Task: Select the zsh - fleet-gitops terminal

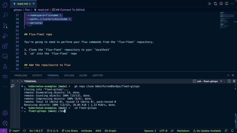Action: pyautogui.click(x=205, y=81)
